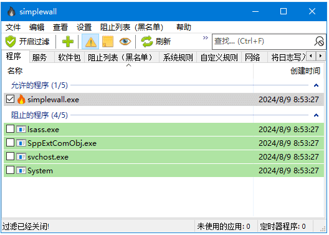Check the lsass.exe checkbox
This screenshot has height=235, width=329.
[10, 129]
